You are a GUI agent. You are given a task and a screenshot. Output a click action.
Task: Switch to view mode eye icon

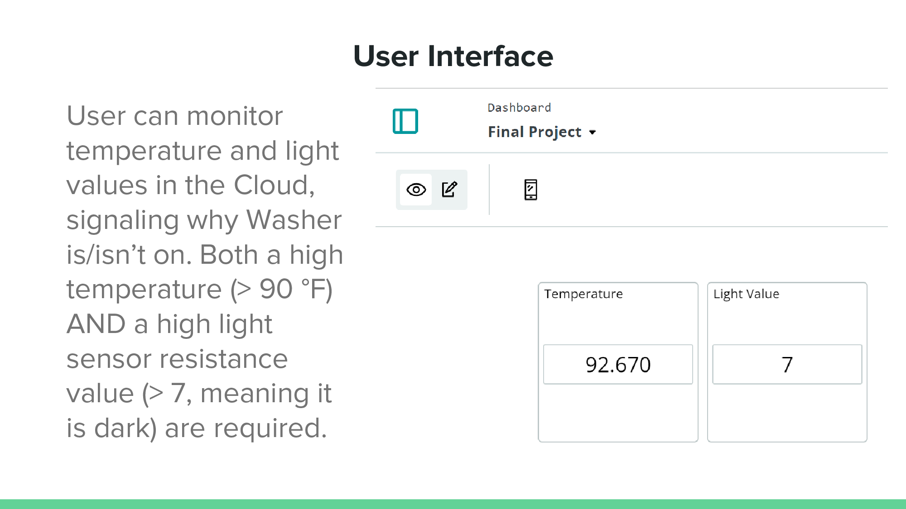(416, 190)
